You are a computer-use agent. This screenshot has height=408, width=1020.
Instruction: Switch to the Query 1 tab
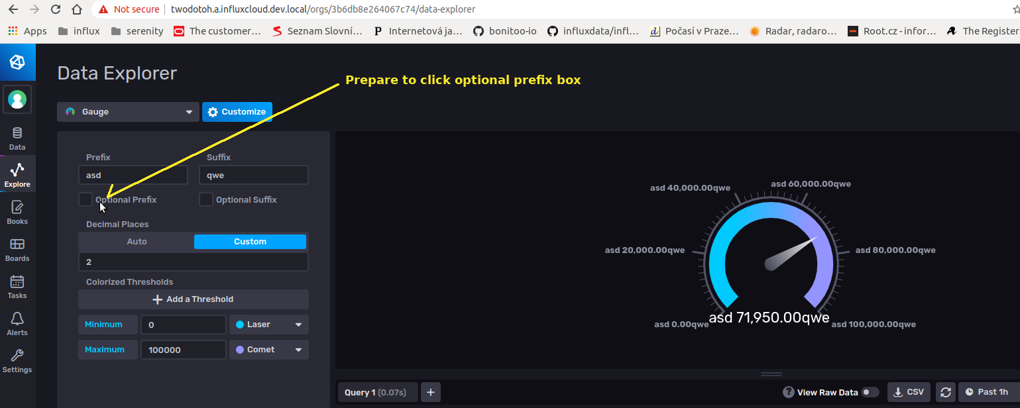tap(377, 392)
